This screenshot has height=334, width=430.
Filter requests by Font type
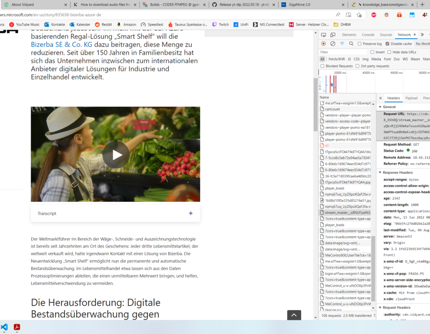pyautogui.click(x=387, y=59)
